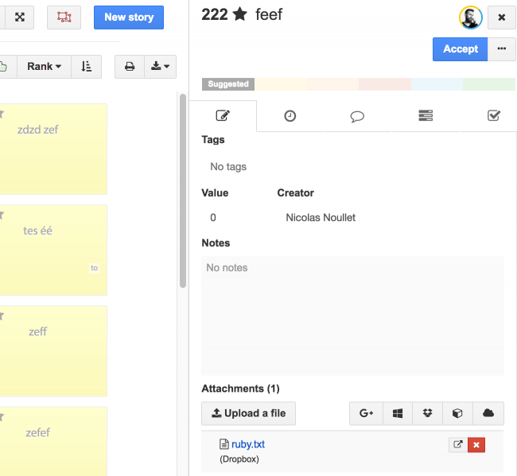This screenshot has width=517, height=476.
Task: Open ruby.txt in external window icon
Action: tap(457, 445)
